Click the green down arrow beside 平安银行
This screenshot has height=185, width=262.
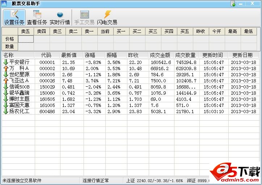pos(5,62)
